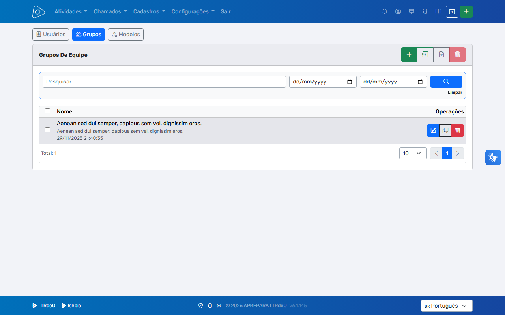The height and width of the screenshot is (315, 505).
Task: Go to next page arrow
Action: pos(458,153)
